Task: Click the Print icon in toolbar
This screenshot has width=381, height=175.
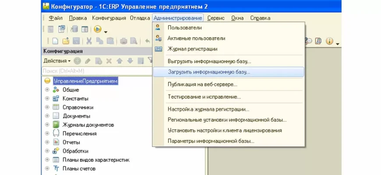Action: tap(123, 41)
